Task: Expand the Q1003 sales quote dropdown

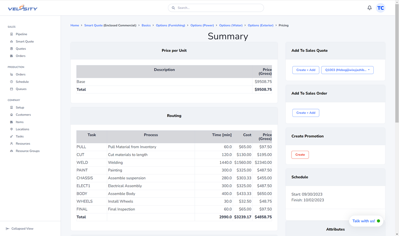Action: click(x=347, y=70)
